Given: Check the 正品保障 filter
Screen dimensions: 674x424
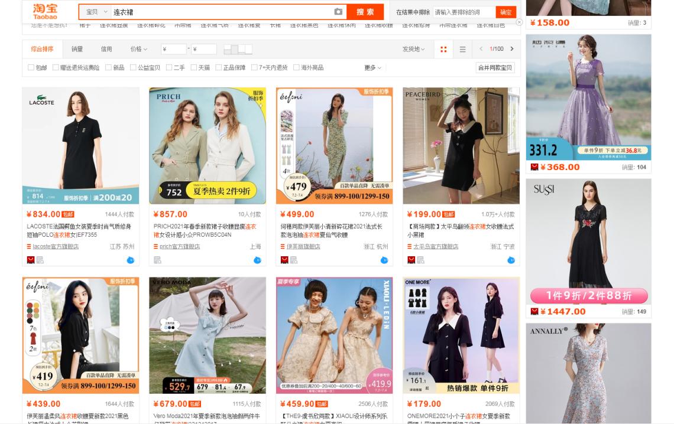Looking at the screenshot, I should (x=218, y=67).
